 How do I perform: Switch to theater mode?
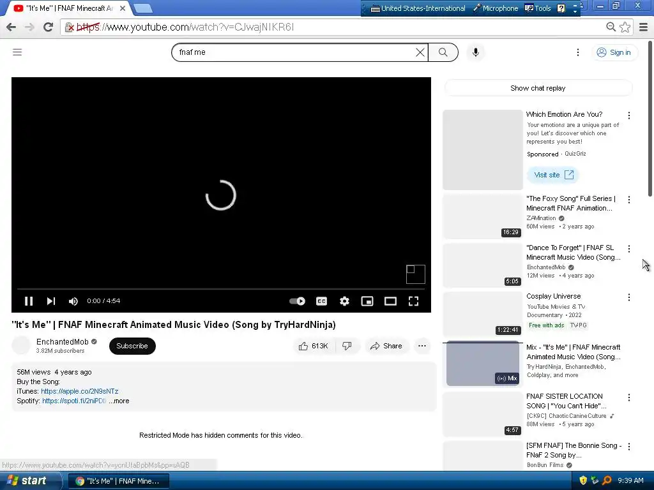390,301
